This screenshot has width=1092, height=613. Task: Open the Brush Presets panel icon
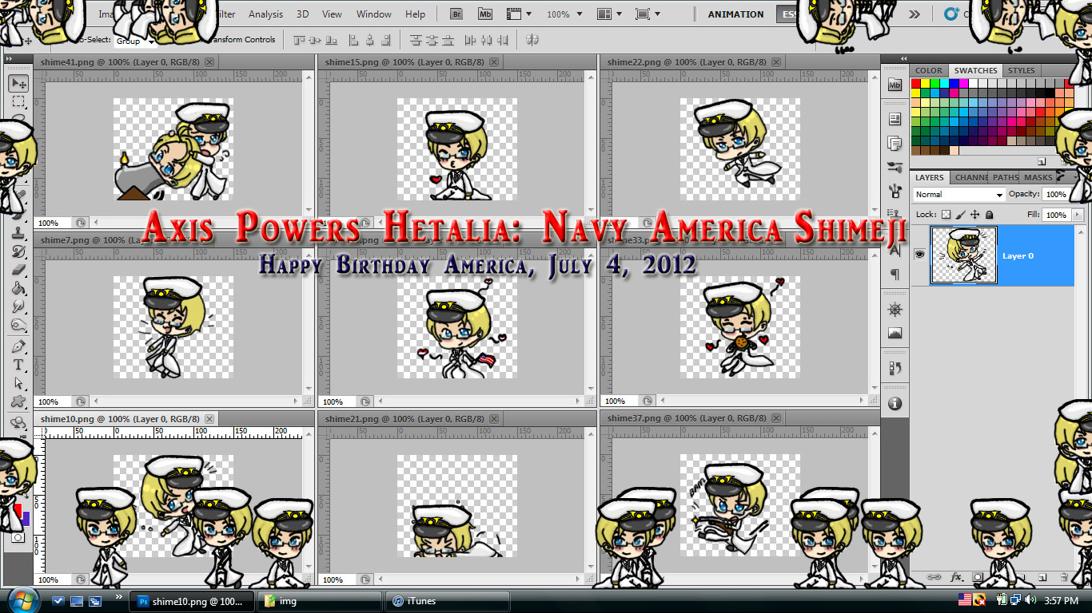(x=895, y=168)
